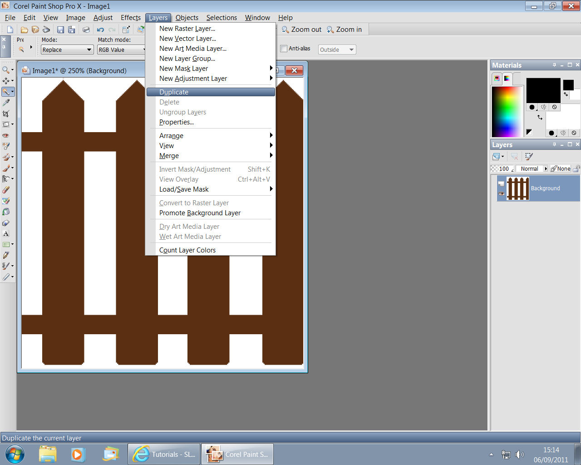
Task: Select the Crop tool
Action: (6, 114)
